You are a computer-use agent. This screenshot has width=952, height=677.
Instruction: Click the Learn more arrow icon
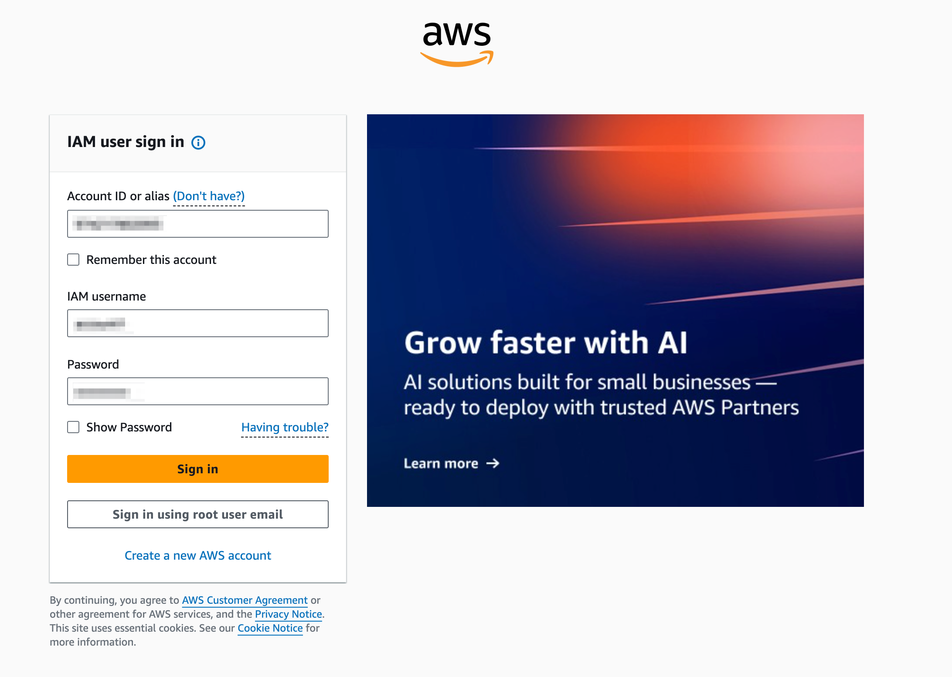pyautogui.click(x=493, y=463)
